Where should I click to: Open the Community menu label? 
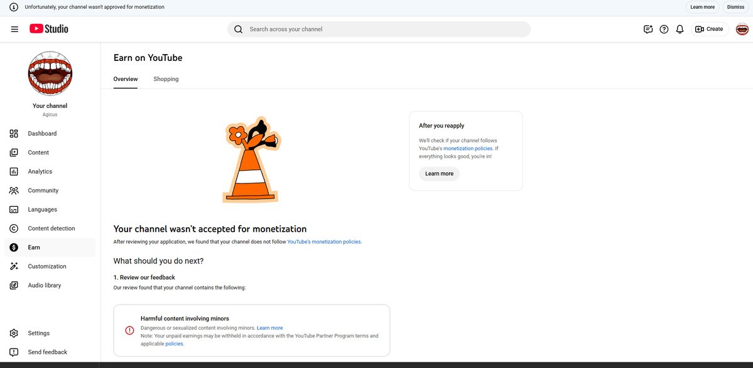[43, 190]
